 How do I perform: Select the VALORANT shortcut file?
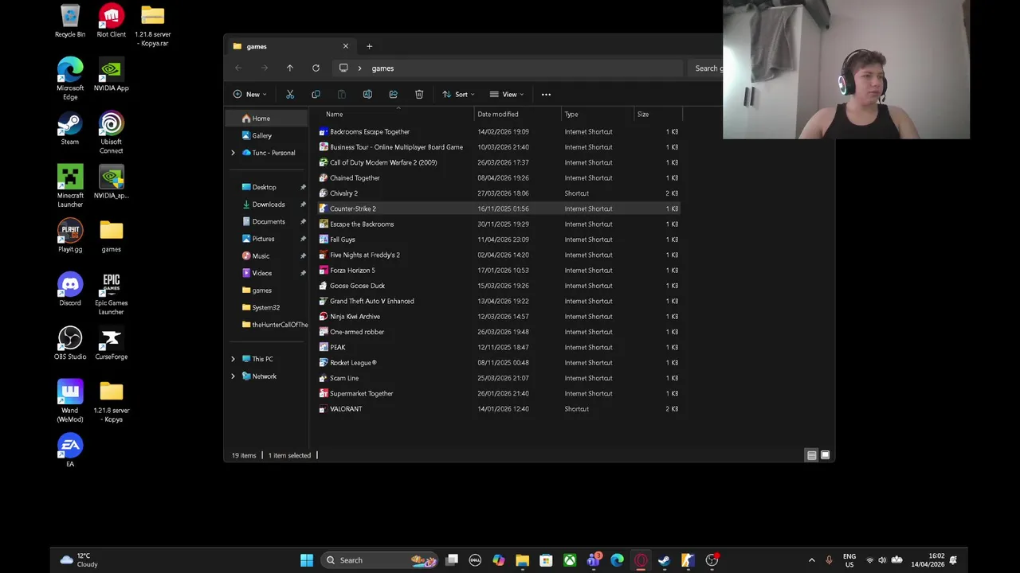(x=499, y=409)
